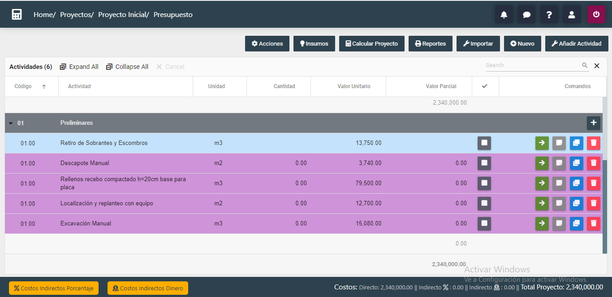This screenshot has height=297, width=612.
Task: Click the calculator logo icon
Action: [17, 14]
